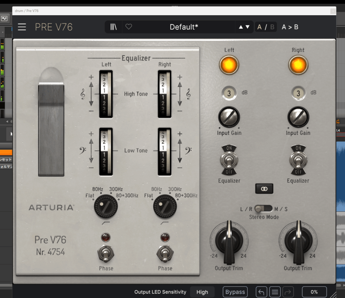Select 80+300Hz on right filter selector
The image size is (345, 298).
tap(186, 196)
